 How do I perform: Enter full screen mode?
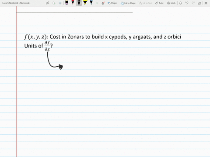point(206,3)
